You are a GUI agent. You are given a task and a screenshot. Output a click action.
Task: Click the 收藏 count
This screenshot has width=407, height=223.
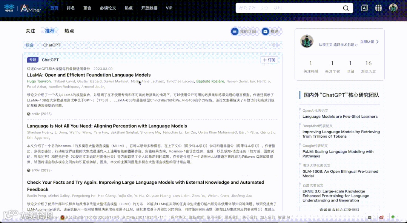350,63
